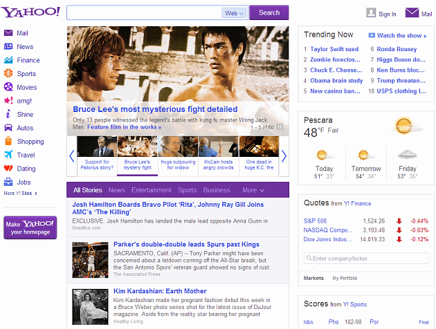Pause the featured story slideshow
This screenshot has height=329, width=436.
(x=280, y=127)
